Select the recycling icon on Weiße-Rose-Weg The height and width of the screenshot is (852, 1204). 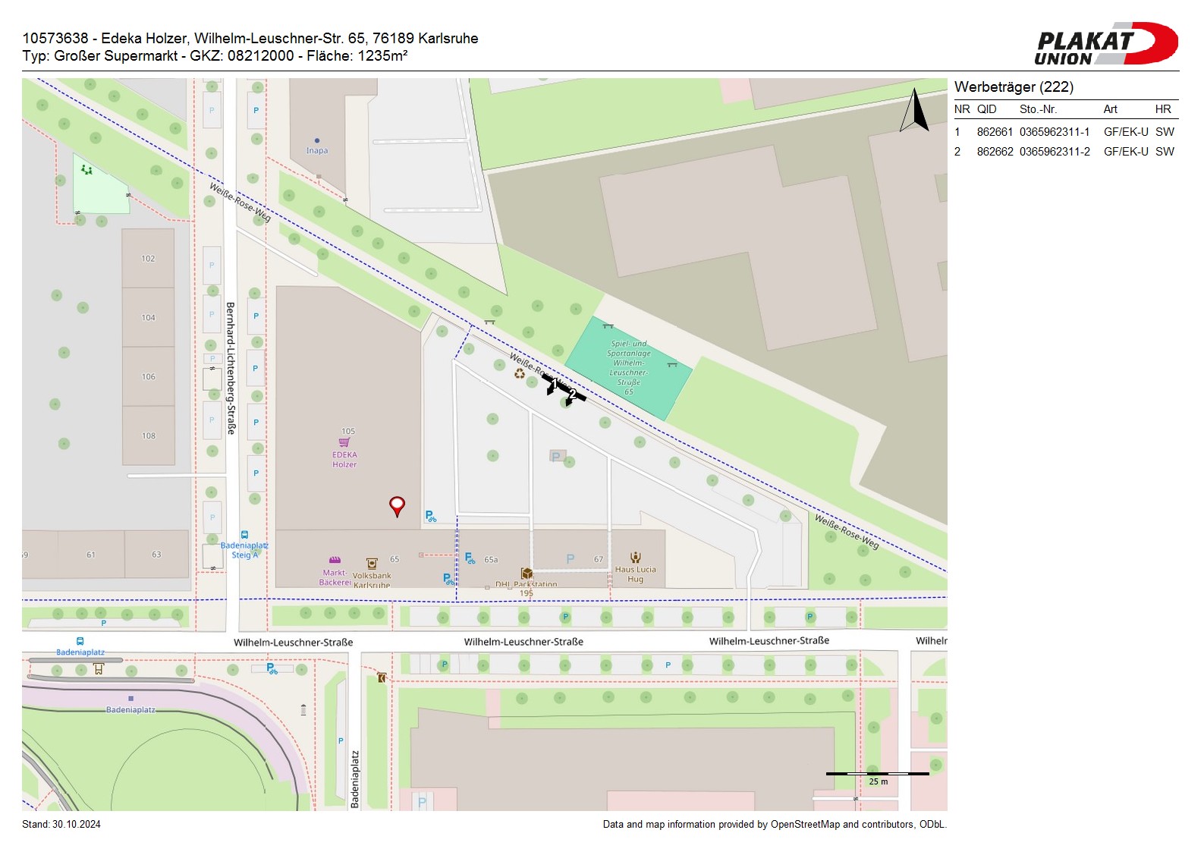520,373
